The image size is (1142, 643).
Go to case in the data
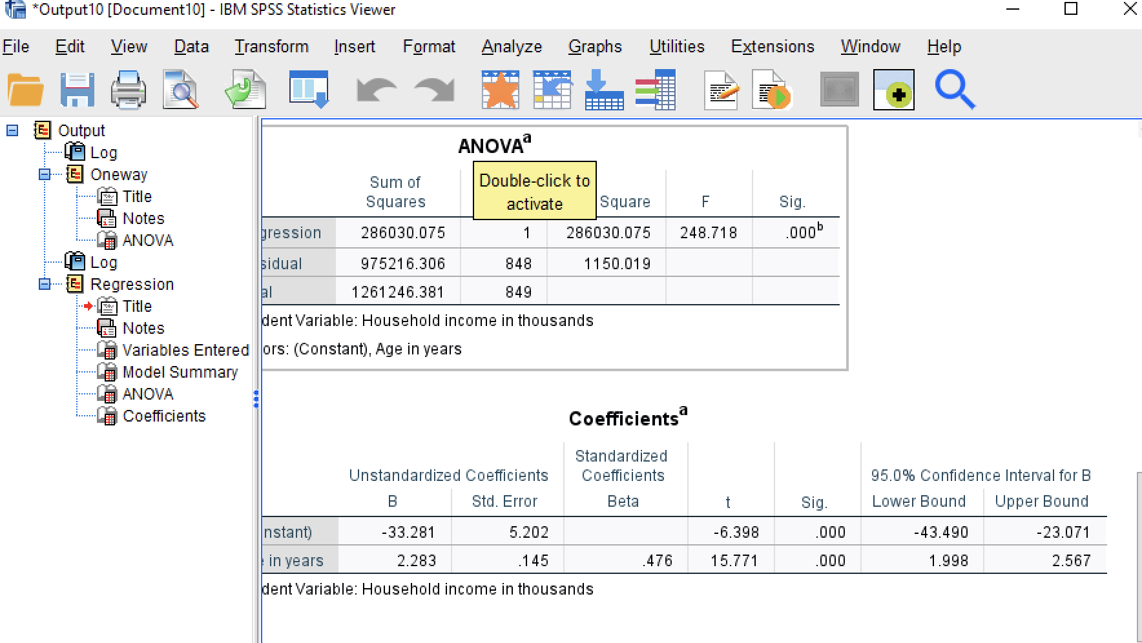(552, 90)
